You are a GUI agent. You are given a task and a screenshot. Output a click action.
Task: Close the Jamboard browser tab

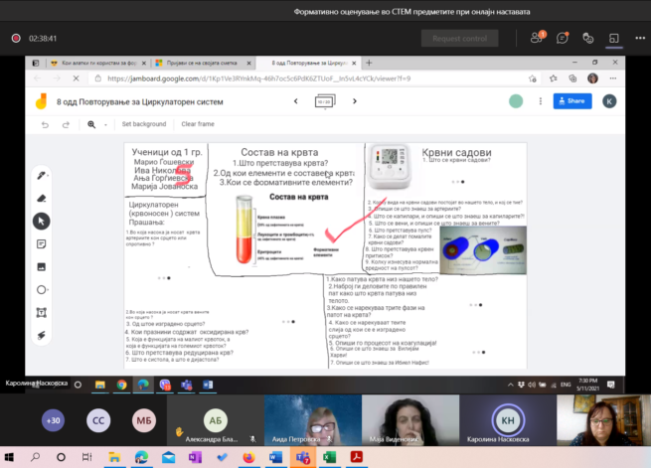(354, 63)
